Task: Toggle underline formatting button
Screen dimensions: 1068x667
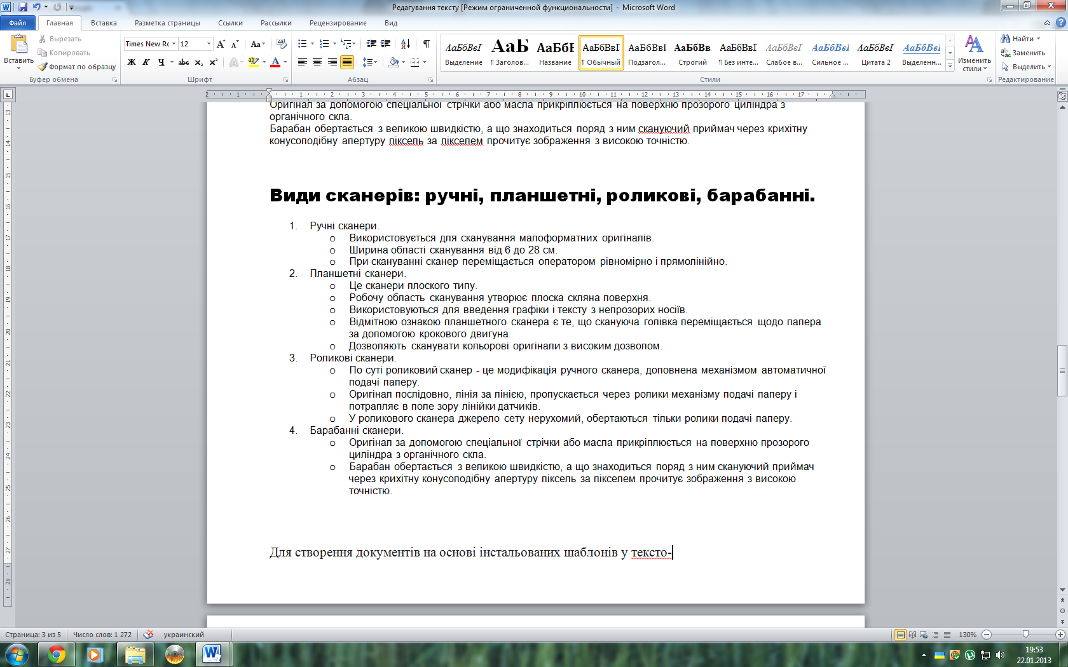Action: pyautogui.click(x=161, y=62)
